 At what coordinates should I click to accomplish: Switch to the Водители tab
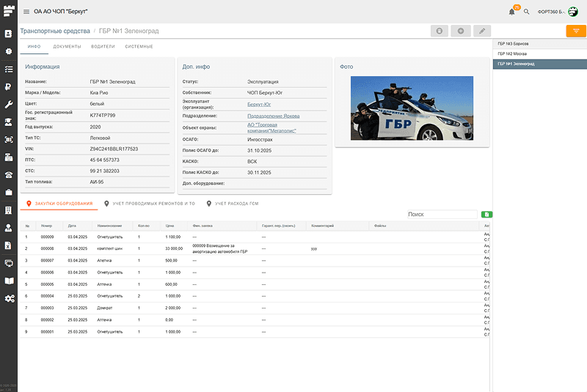tap(103, 47)
